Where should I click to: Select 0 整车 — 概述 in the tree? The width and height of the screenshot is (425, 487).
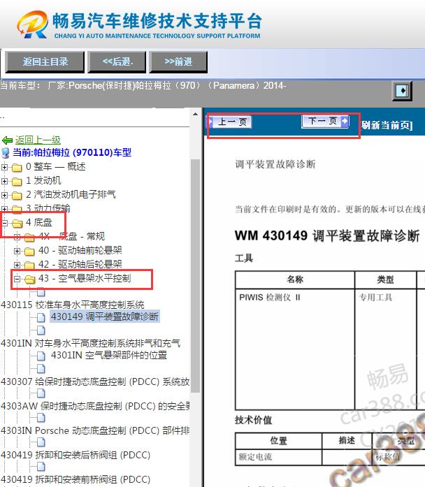click(56, 166)
